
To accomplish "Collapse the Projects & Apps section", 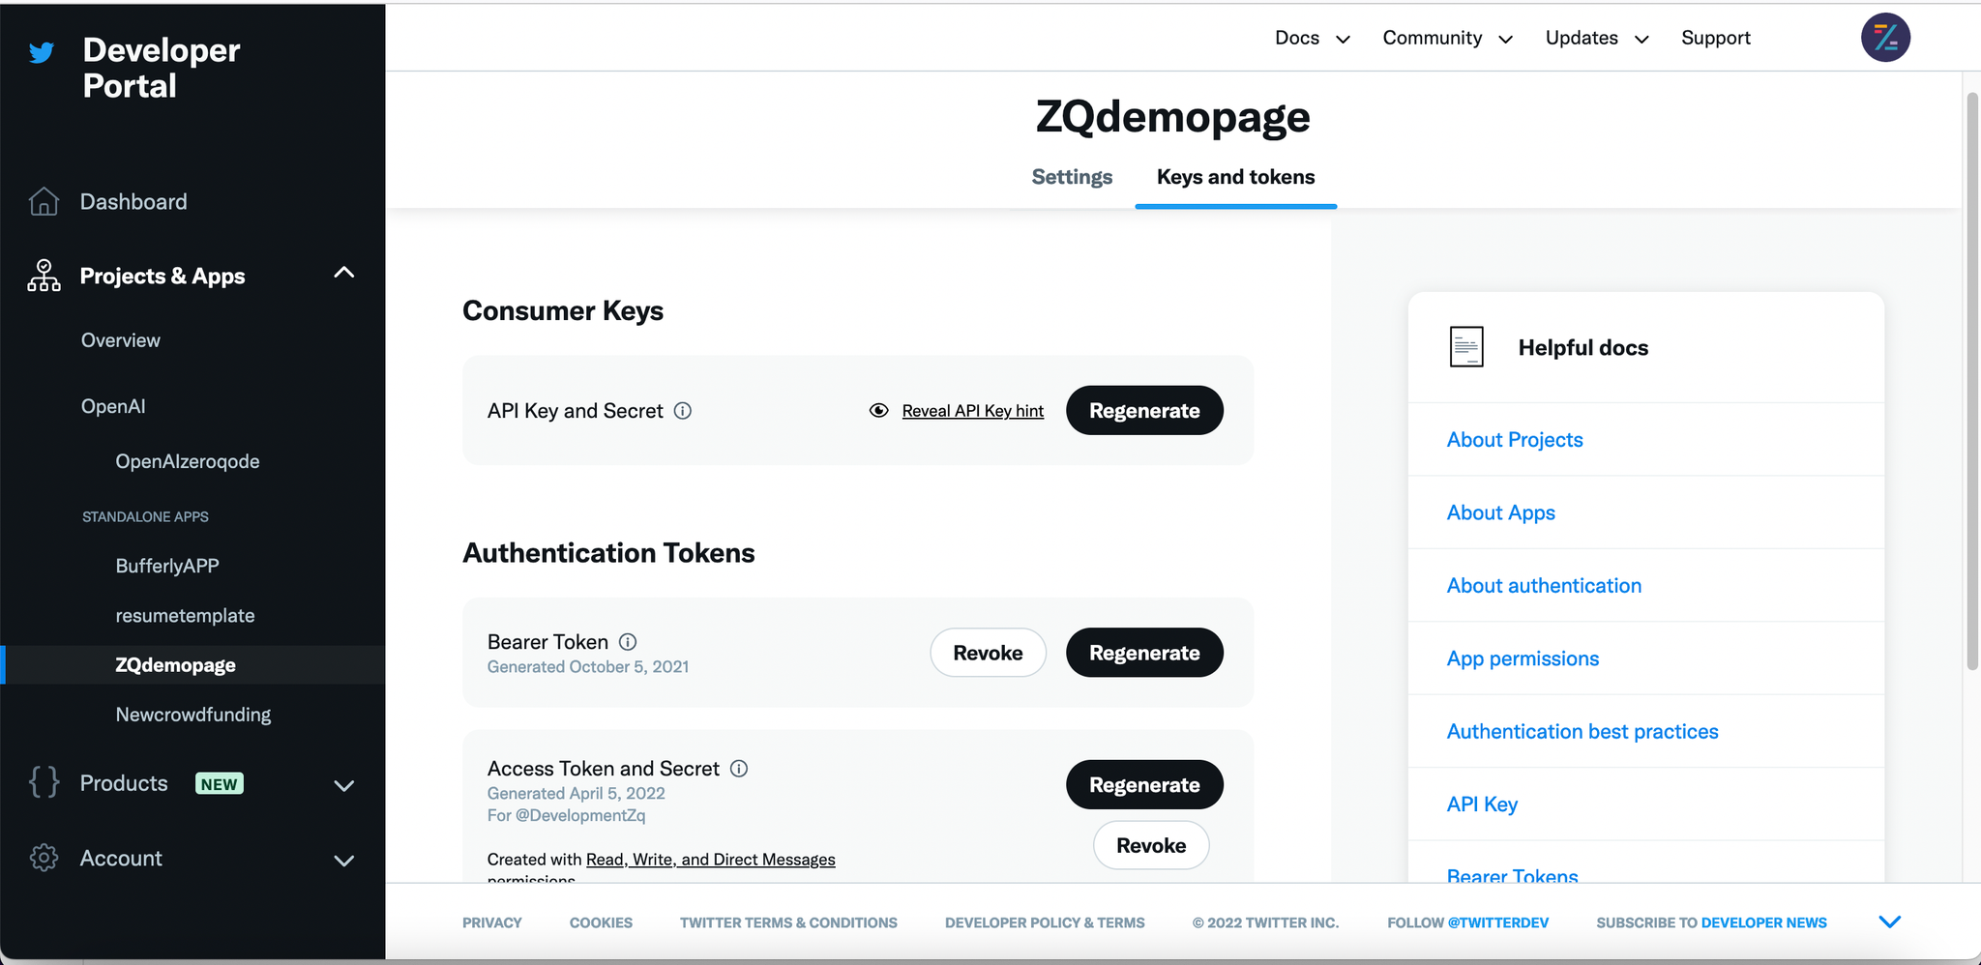I will 344,273.
